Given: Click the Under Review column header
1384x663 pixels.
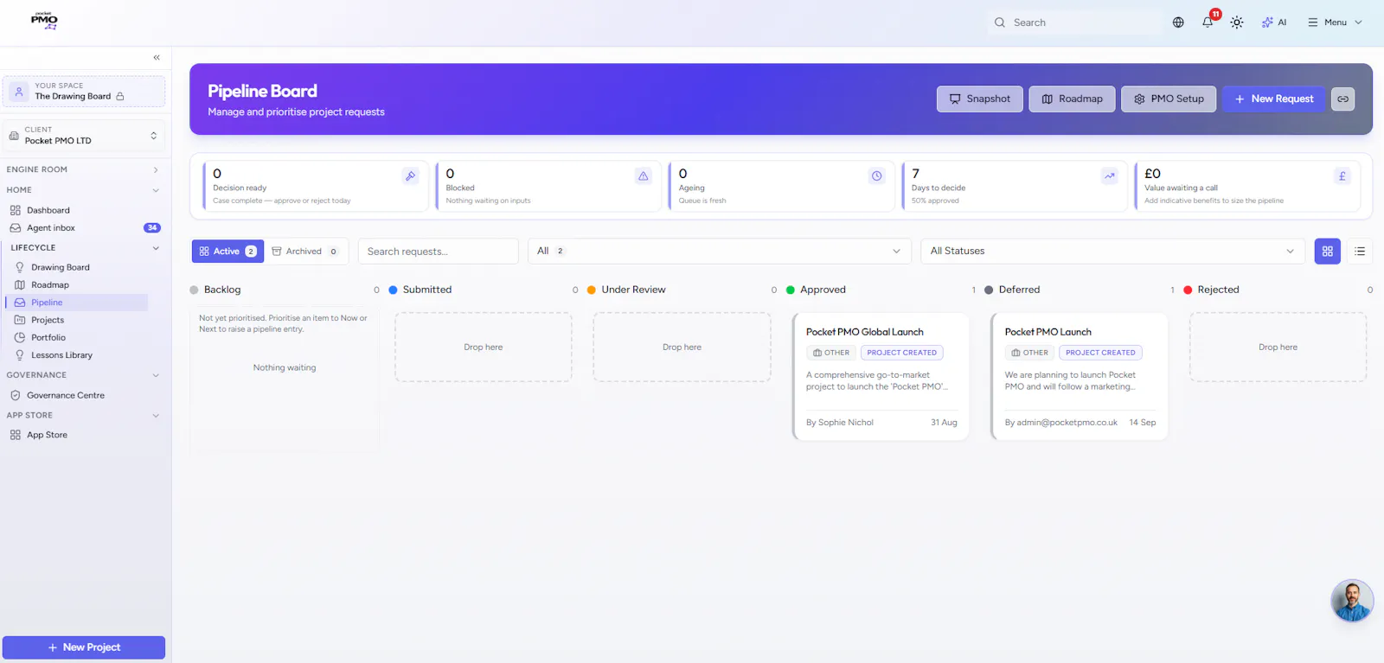Looking at the screenshot, I should (x=633, y=290).
